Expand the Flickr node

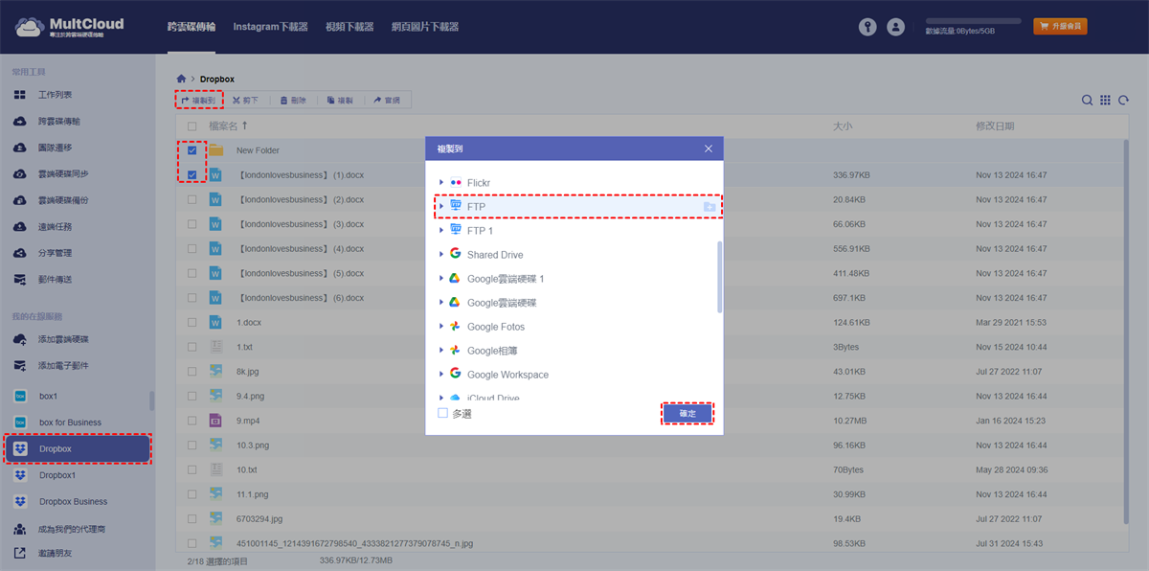pyautogui.click(x=441, y=182)
